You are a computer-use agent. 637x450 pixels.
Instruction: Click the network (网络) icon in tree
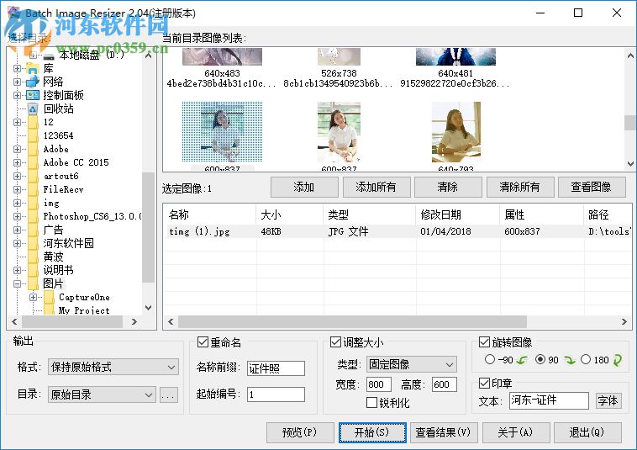coord(33,82)
